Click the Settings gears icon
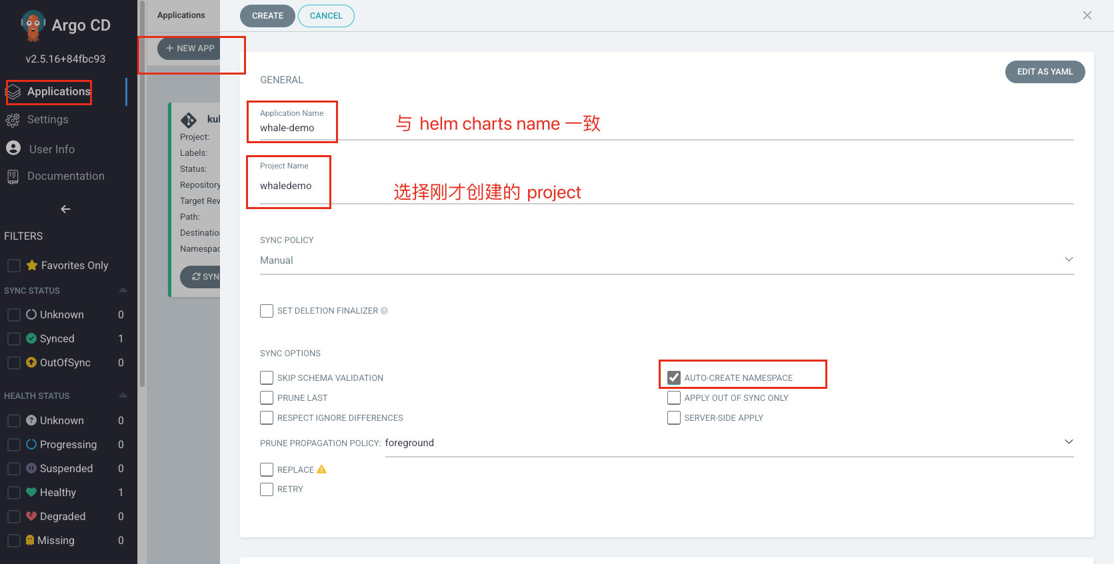This screenshot has width=1114, height=564. [13, 120]
